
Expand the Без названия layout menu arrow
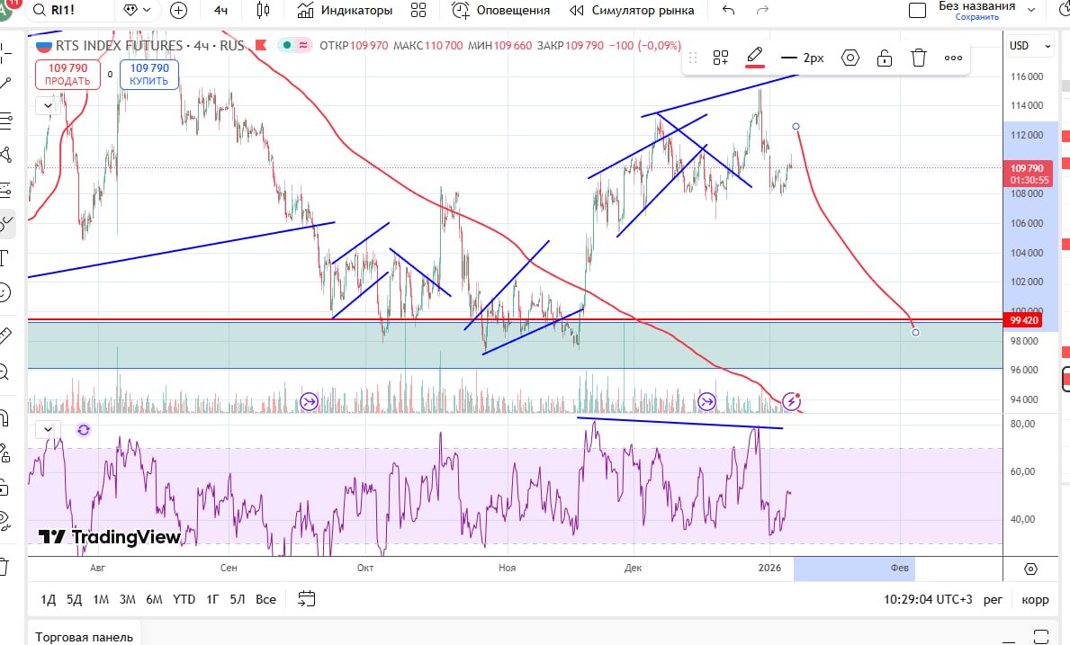pos(1032,10)
